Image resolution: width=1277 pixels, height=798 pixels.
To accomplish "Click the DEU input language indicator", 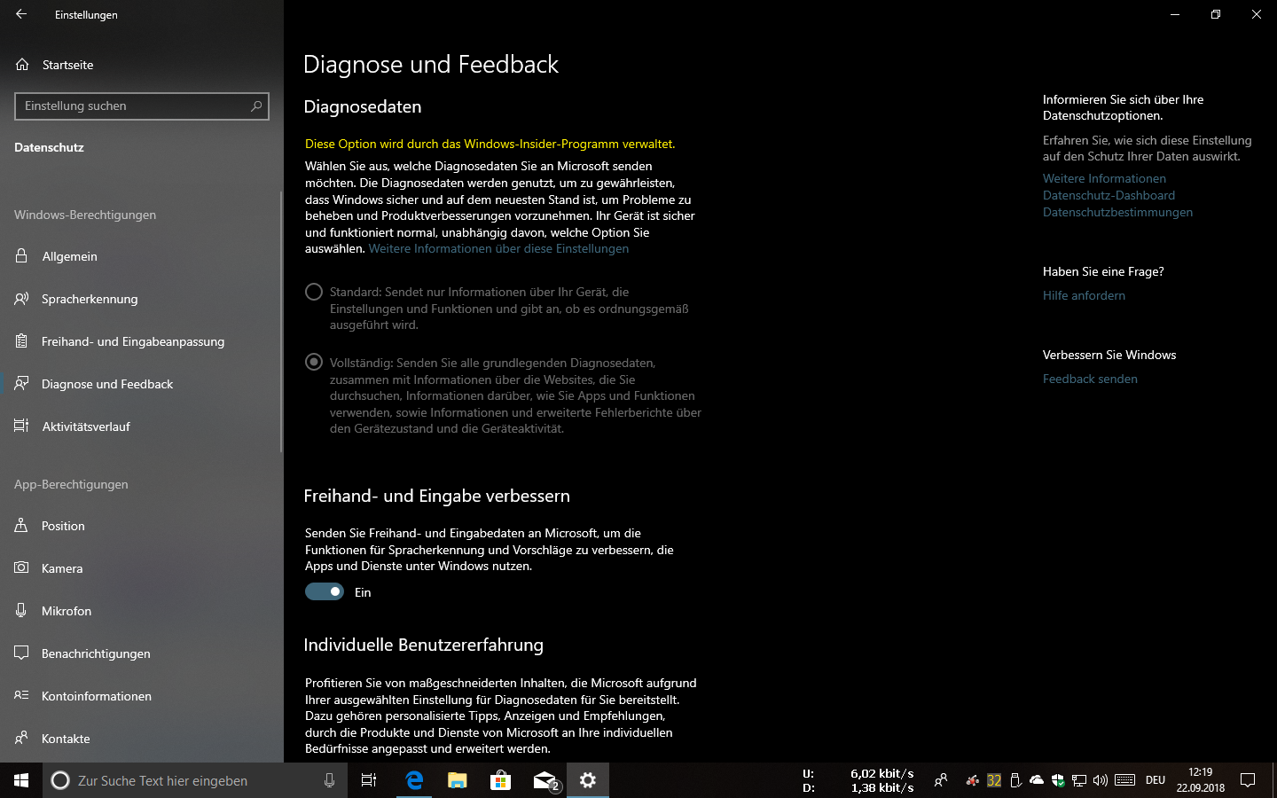I will click(x=1156, y=780).
